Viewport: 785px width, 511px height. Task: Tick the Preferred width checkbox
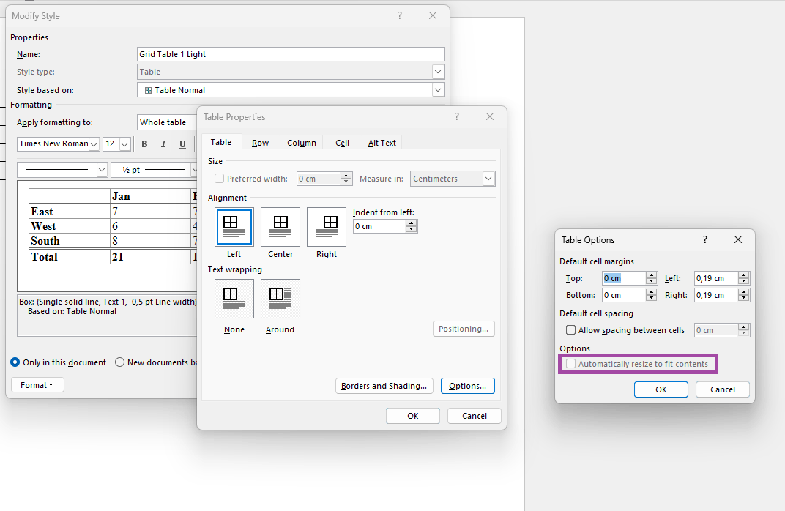[x=219, y=178]
